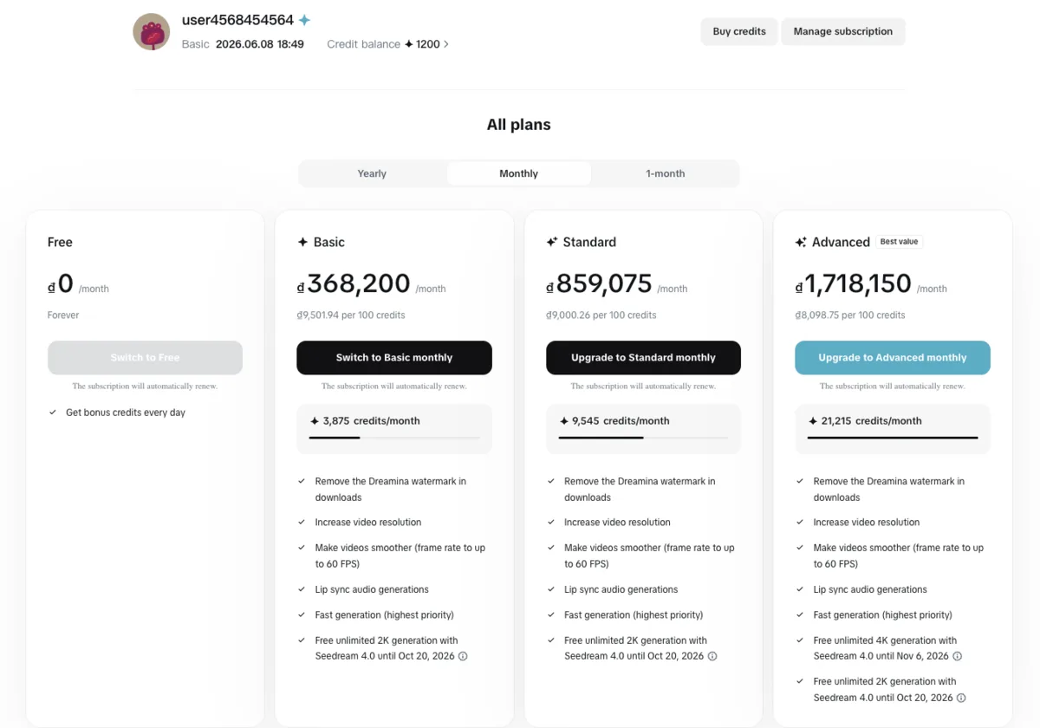
Task: Click info icon on Basic Seedream 4.0 feature
Action: click(463, 656)
